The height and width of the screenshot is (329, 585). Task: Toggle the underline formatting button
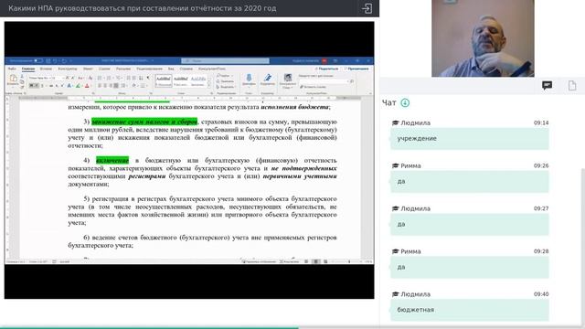(42, 85)
